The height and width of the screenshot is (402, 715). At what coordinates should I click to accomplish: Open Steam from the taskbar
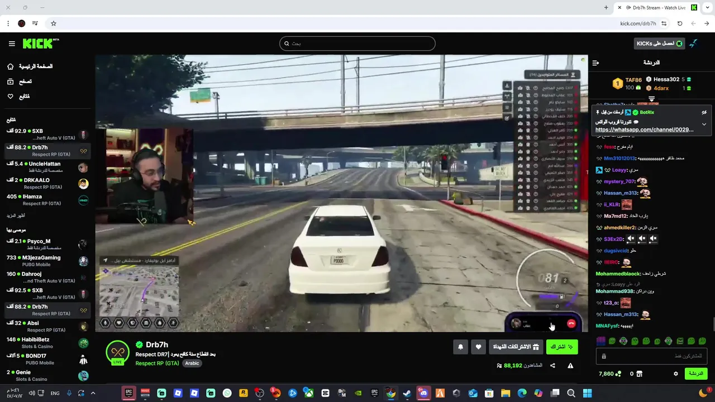click(x=407, y=393)
